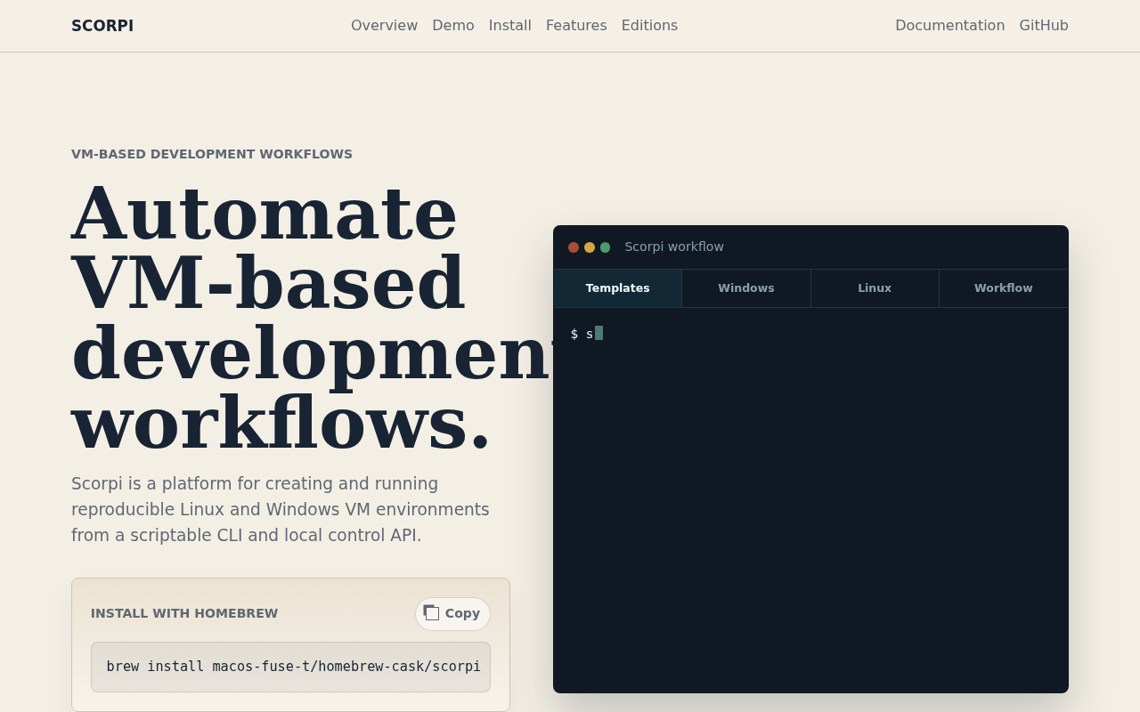The width and height of the screenshot is (1140, 712).
Task: Click the 'Scorpi workflow' terminal title
Action: click(674, 247)
